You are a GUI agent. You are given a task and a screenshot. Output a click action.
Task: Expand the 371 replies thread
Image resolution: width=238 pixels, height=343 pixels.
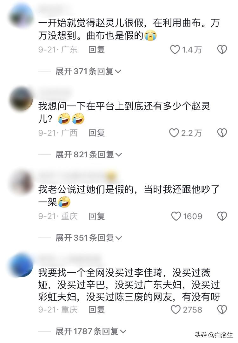coord(89,71)
